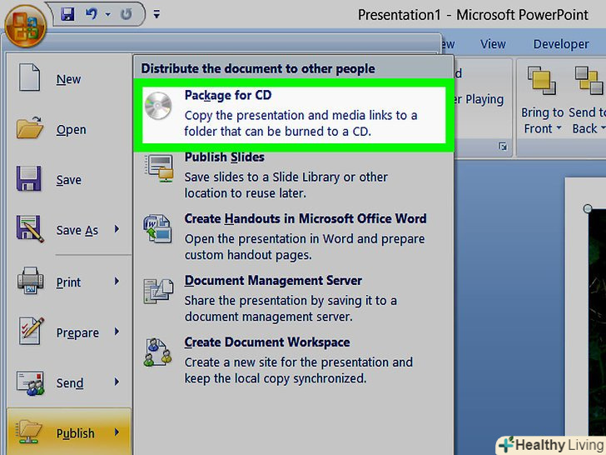The width and height of the screenshot is (606, 455).
Task: Open Customize Quick Access Toolbar dropdown
Action: coord(156,14)
